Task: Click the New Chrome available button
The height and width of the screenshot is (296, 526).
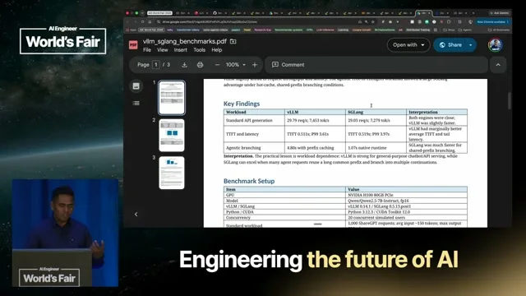Action: [493, 22]
